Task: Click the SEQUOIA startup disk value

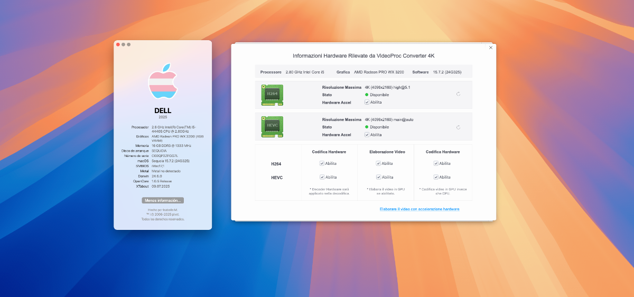Action: [159, 151]
